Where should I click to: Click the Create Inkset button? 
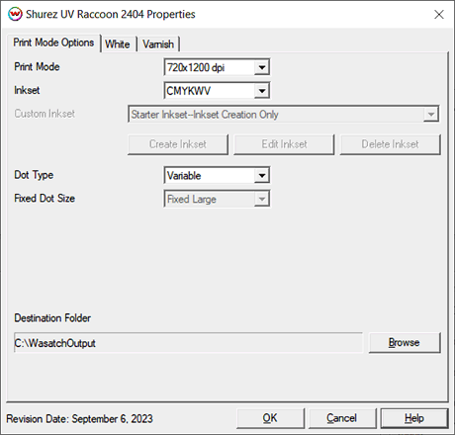click(178, 144)
